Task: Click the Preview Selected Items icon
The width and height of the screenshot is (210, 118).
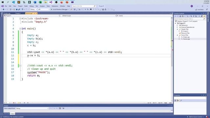Action: pos(204,16)
